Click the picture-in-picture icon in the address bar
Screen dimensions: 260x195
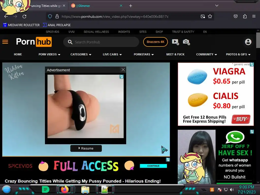click(x=203, y=17)
